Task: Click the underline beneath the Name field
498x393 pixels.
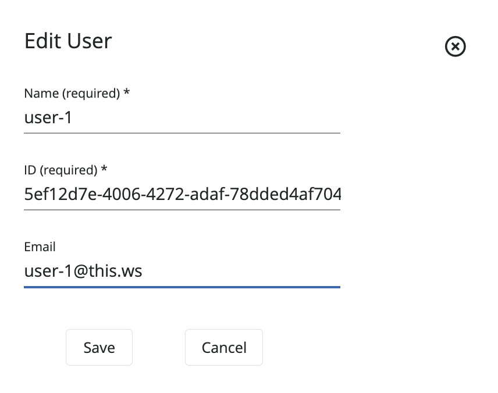Action: tap(182, 133)
